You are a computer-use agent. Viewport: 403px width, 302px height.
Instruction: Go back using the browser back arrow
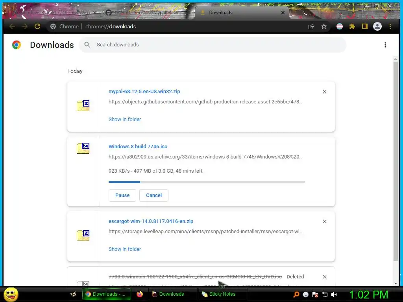pyautogui.click(x=12, y=26)
